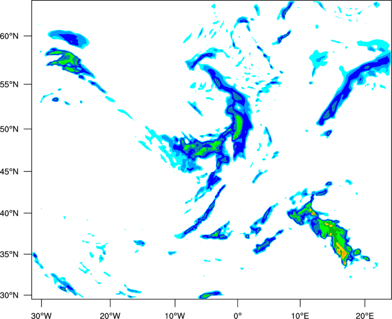Click the 40°N latitude label

9,213
